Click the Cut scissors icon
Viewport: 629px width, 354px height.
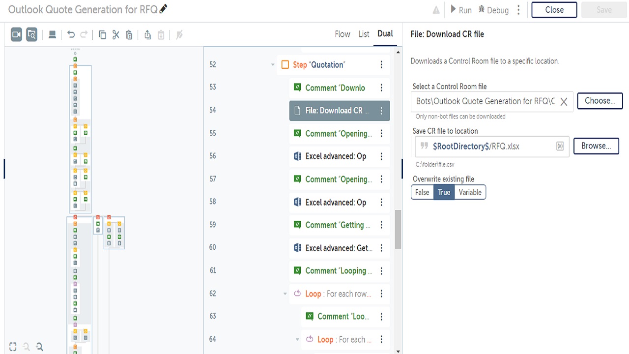[x=116, y=34]
